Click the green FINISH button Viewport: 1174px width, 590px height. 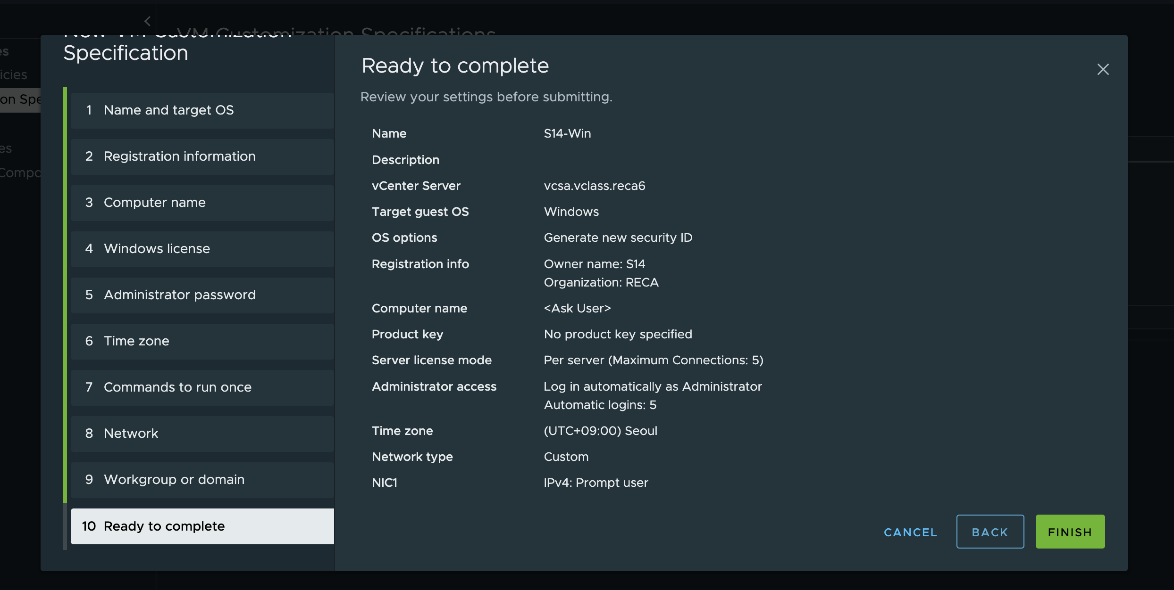click(x=1070, y=532)
